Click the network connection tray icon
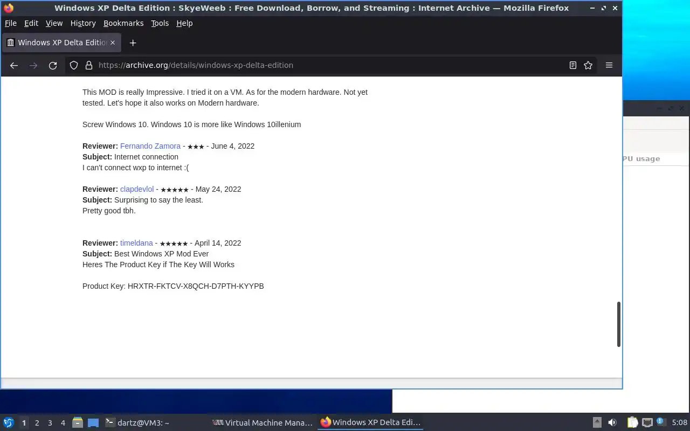 [x=647, y=422]
